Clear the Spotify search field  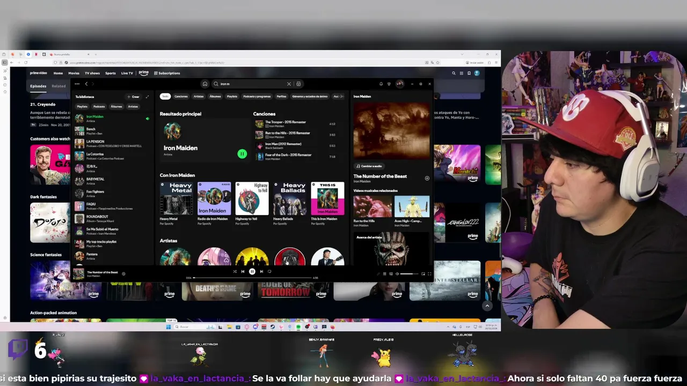[x=289, y=84]
